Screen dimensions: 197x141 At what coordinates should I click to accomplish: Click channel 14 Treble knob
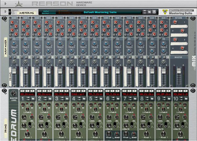[x=164, y=44]
